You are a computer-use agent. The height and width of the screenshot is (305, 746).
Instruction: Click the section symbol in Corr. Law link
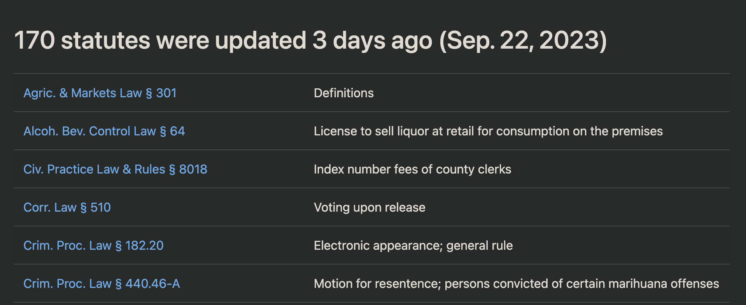point(83,207)
